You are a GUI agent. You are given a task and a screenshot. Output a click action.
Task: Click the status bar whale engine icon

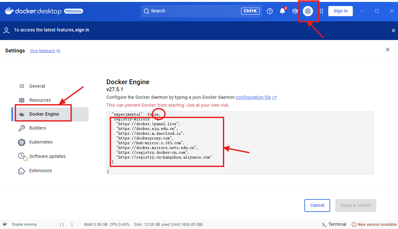click(5, 224)
